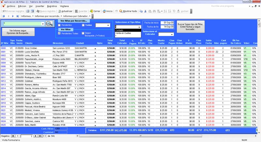
Task: Click the Fecha de inicio date field
Action: pyautogui.click(x=167, y=23)
